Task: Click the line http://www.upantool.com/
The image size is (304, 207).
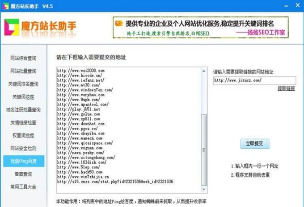Action: click(83, 105)
